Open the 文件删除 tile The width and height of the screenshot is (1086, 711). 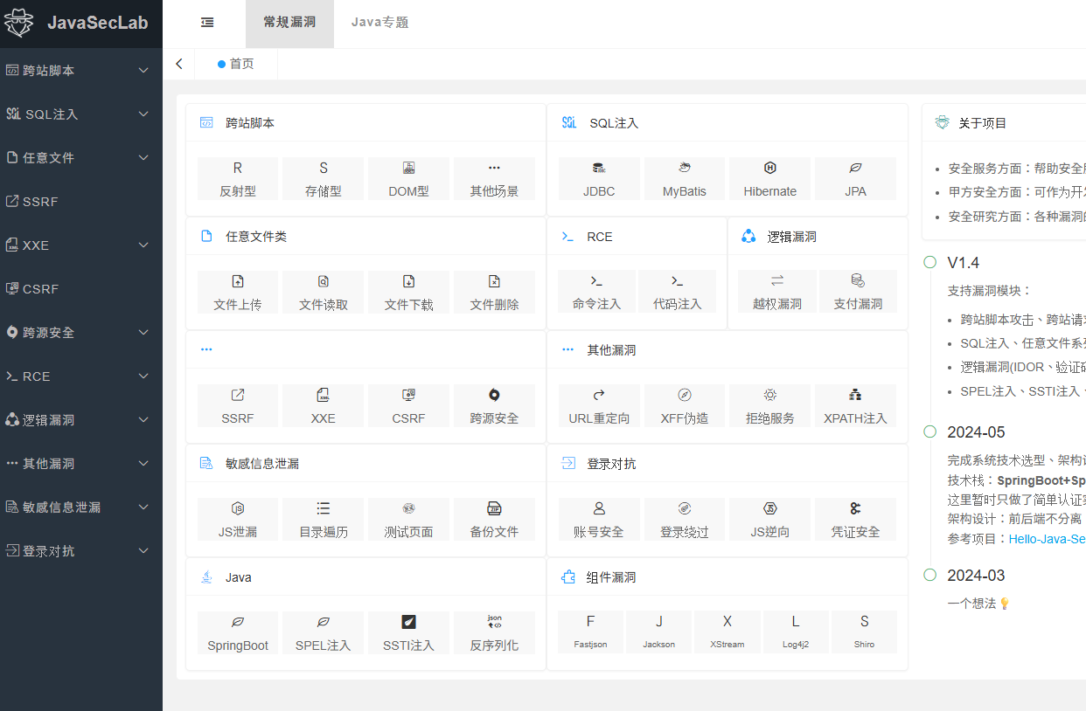click(494, 293)
